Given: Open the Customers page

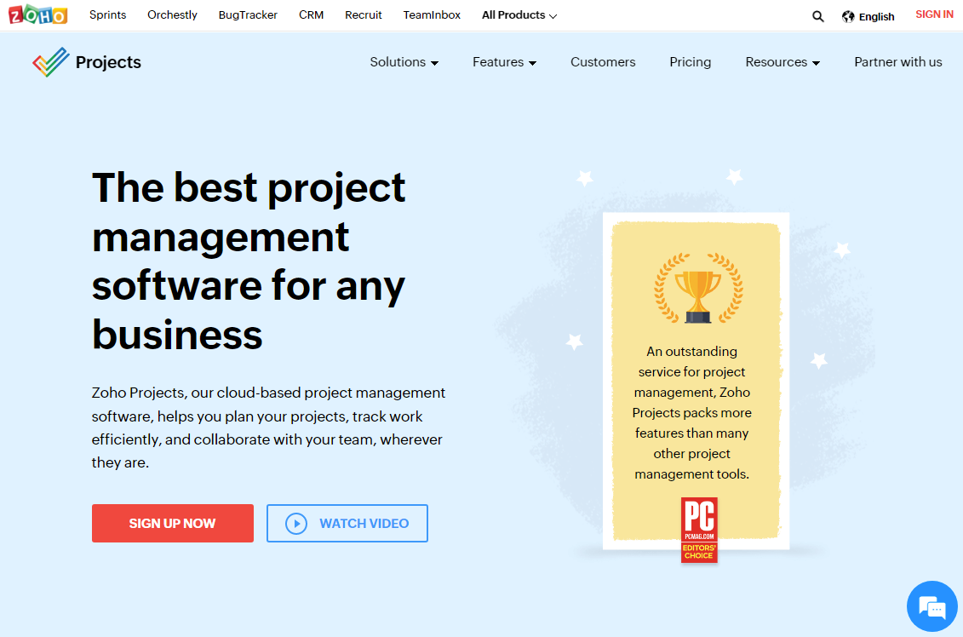Looking at the screenshot, I should [x=603, y=62].
